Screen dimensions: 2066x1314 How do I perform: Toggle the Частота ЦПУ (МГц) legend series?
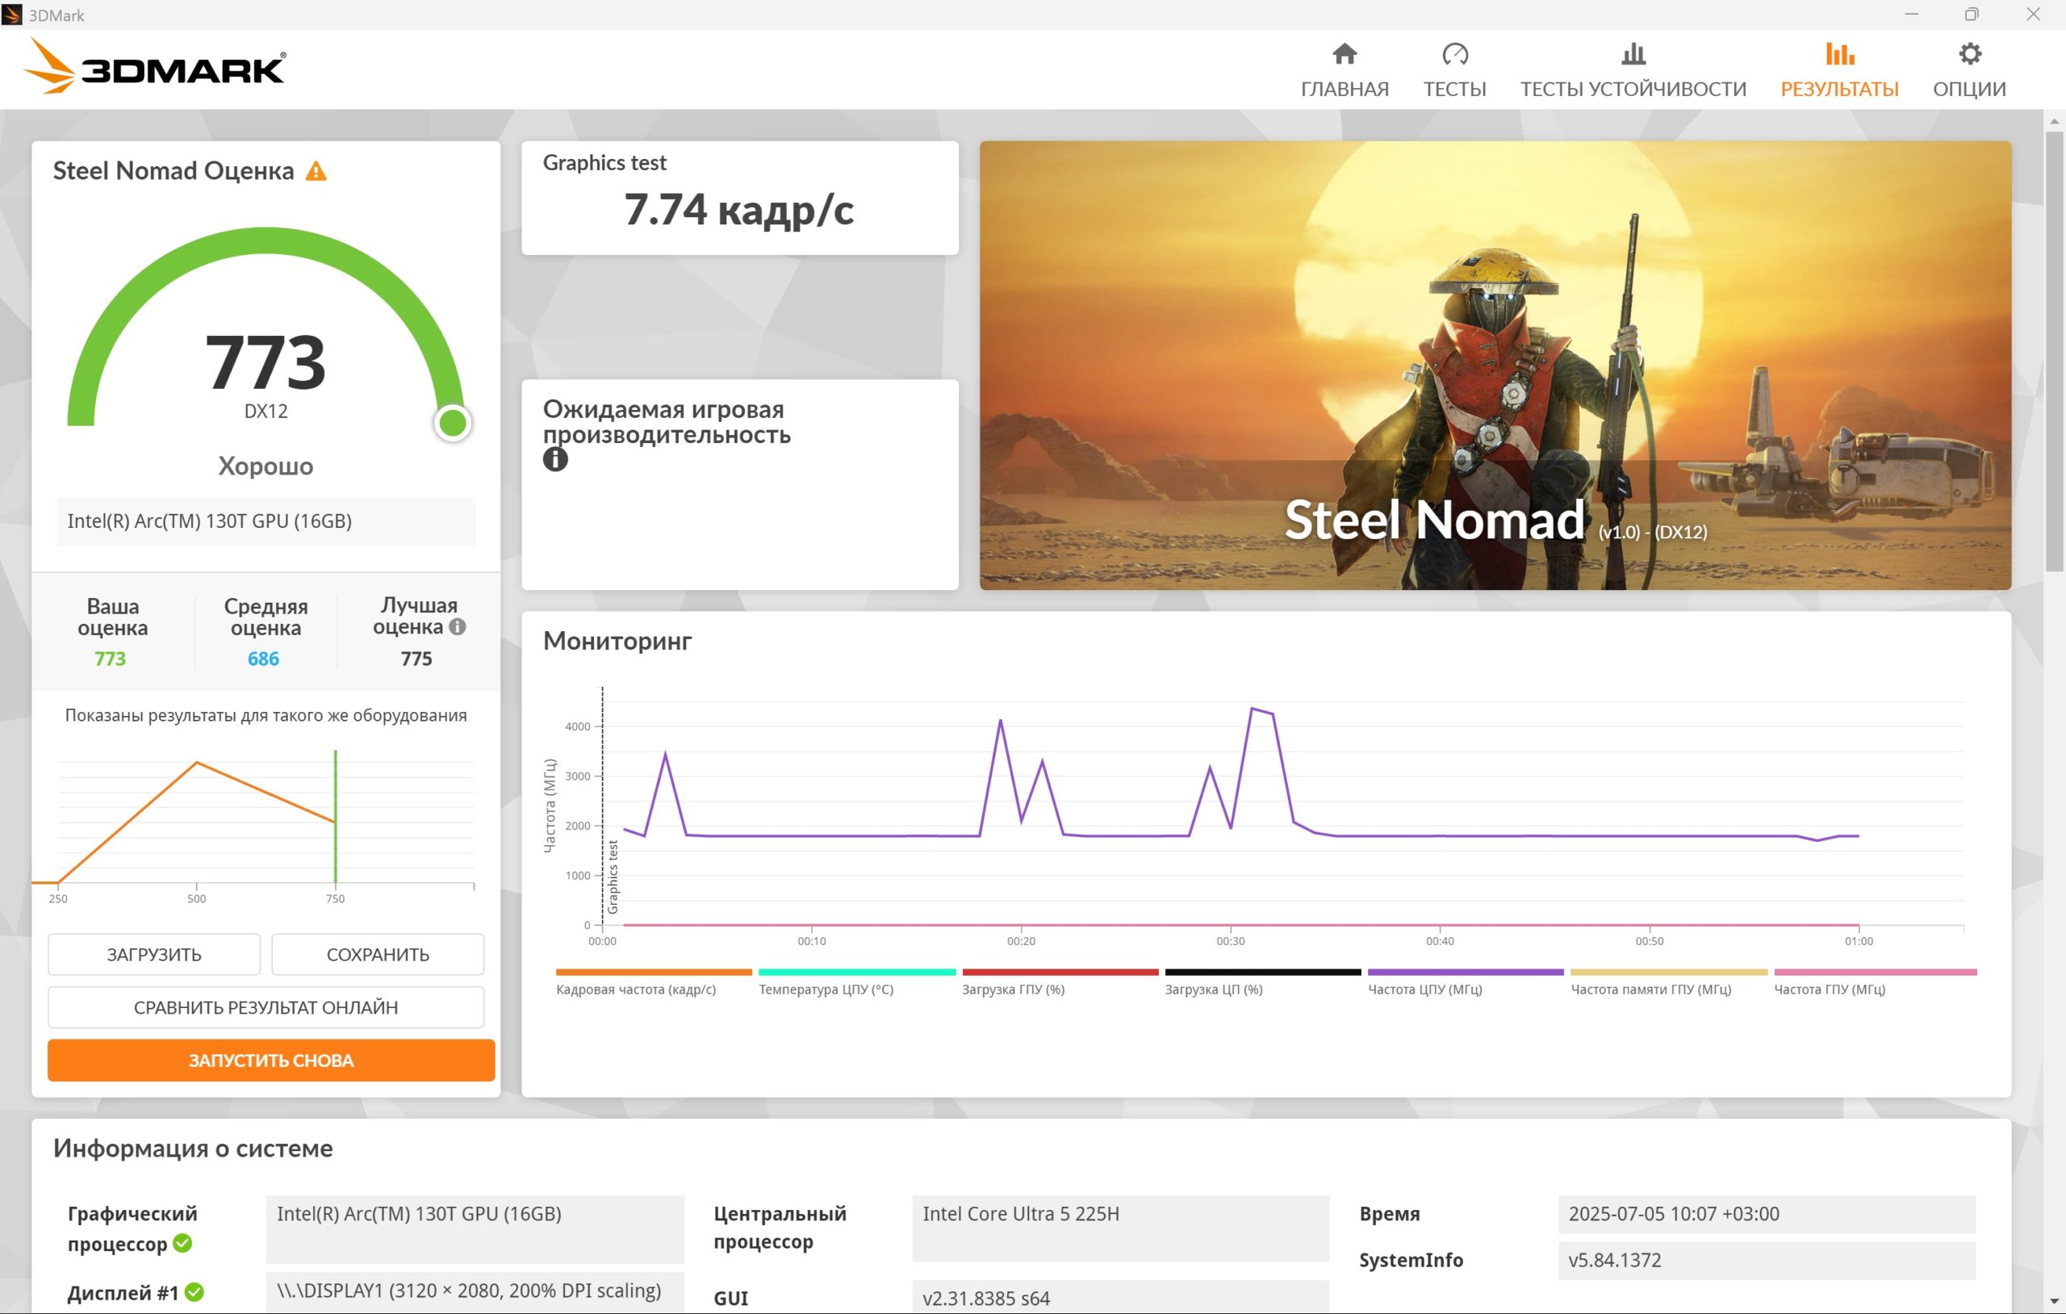(x=1466, y=981)
